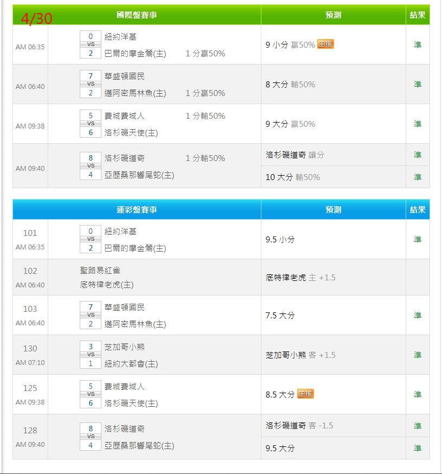The height and width of the screenshot is (474, 442).
Task: Click the 9.5 大分 prediction
Action: pyautogui.click(x=280, y=448)
